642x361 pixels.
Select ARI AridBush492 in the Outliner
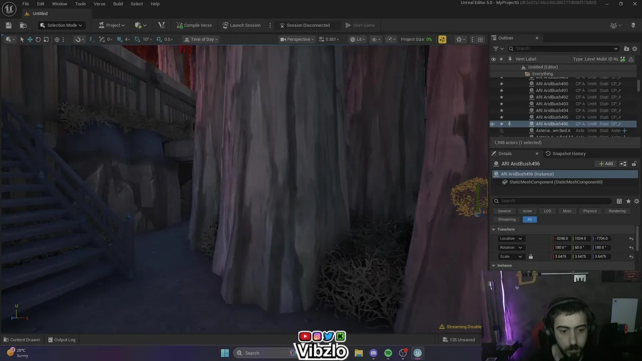coord(552,97)
